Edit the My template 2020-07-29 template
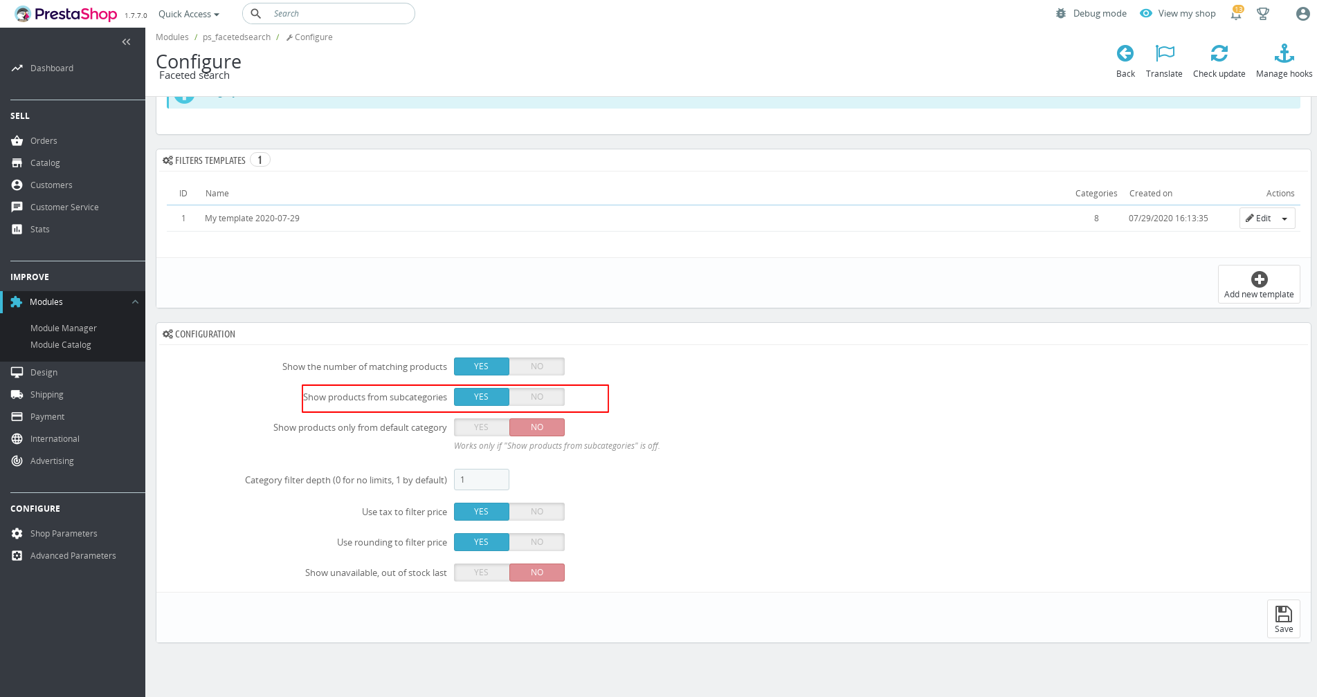1317x697 pixels. [1259, 219]
